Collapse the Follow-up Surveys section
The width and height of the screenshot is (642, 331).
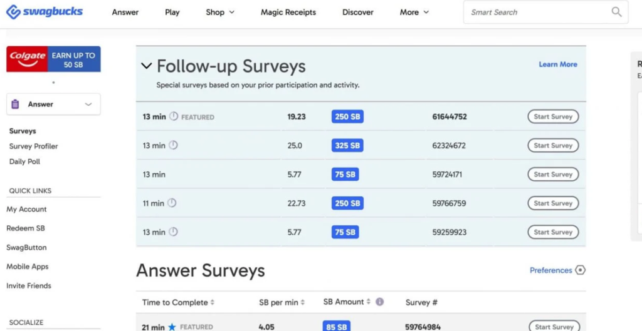coord(146,66)
